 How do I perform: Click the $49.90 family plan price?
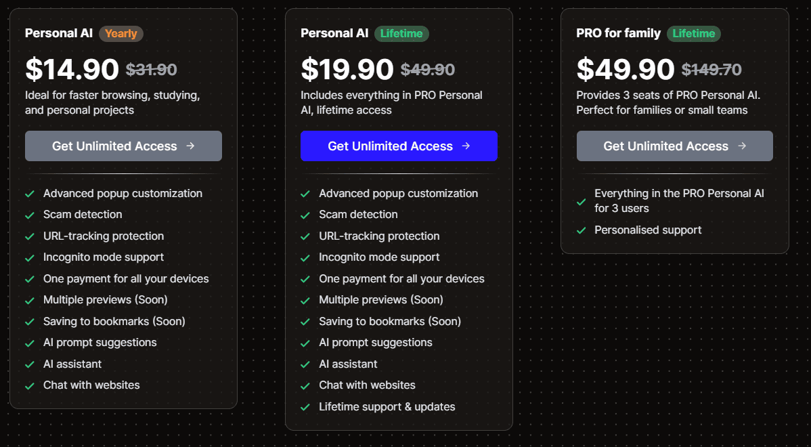click(624, 69)
